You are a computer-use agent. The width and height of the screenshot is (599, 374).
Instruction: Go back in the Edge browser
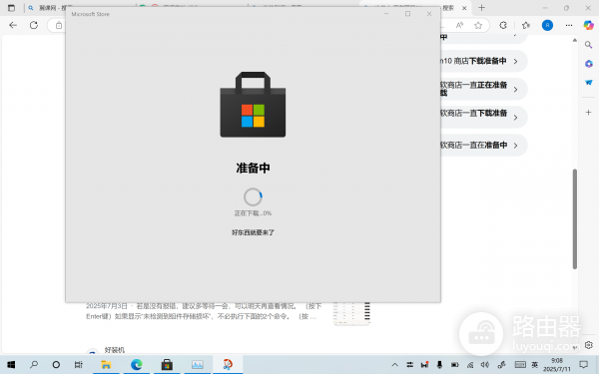pos(13,25)
